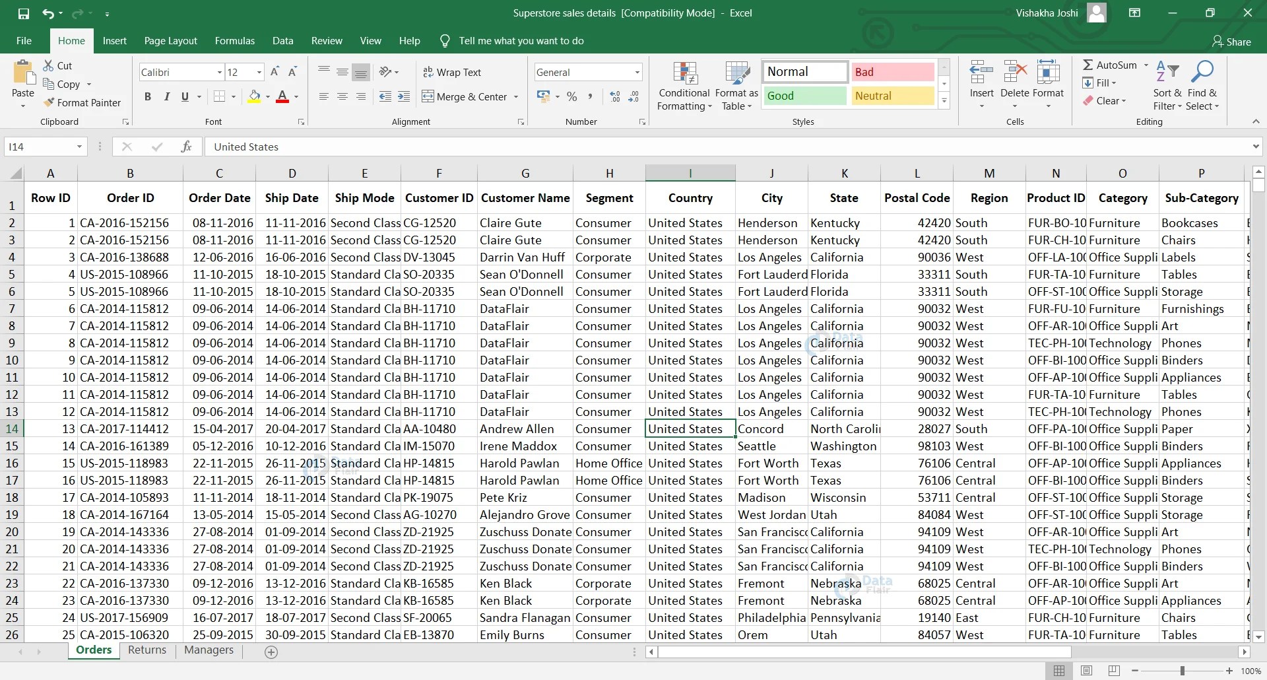Select Normal view in status bar
Viewport: 1267px width, 680px height.
[x=1059, y=671]
